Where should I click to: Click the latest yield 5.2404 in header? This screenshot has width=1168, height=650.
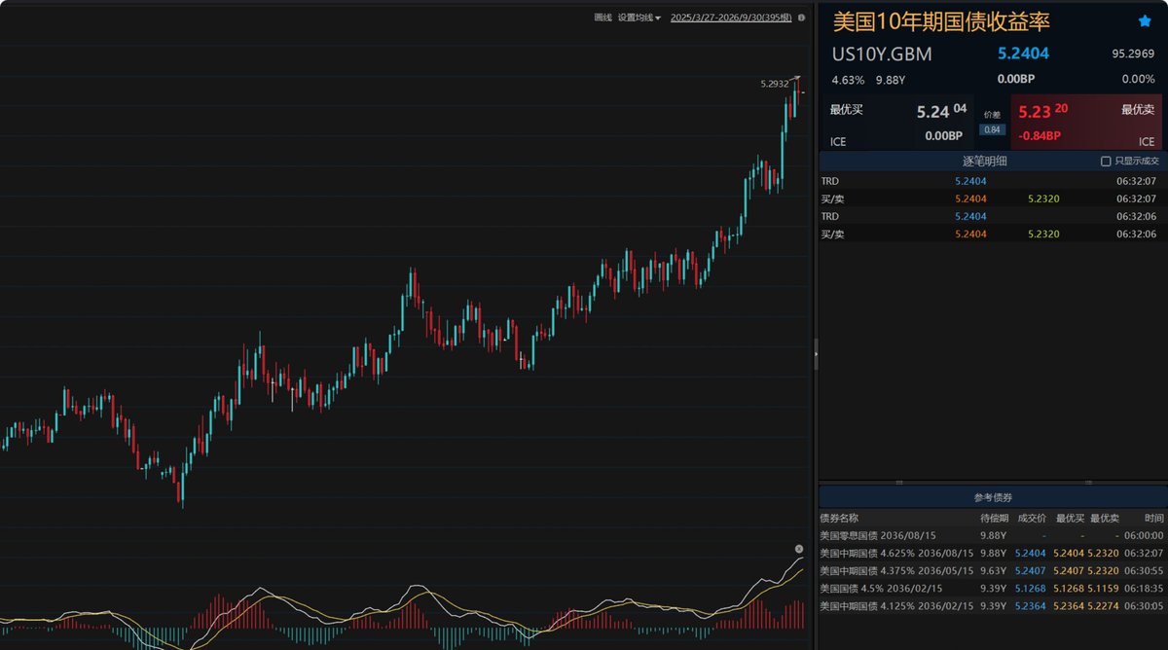[1023, 54]
